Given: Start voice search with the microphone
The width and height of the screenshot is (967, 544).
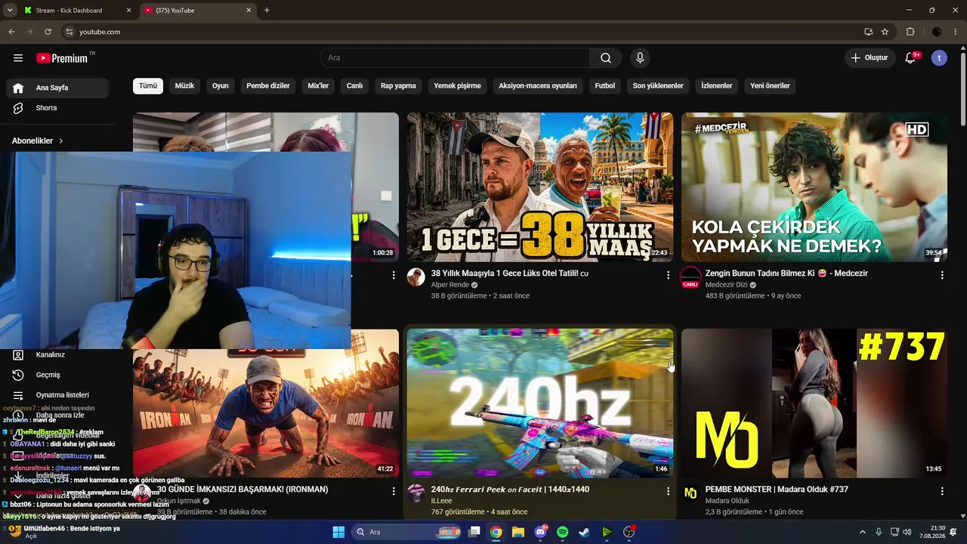Looking at the screenshot, I should [x=640, y=58].
